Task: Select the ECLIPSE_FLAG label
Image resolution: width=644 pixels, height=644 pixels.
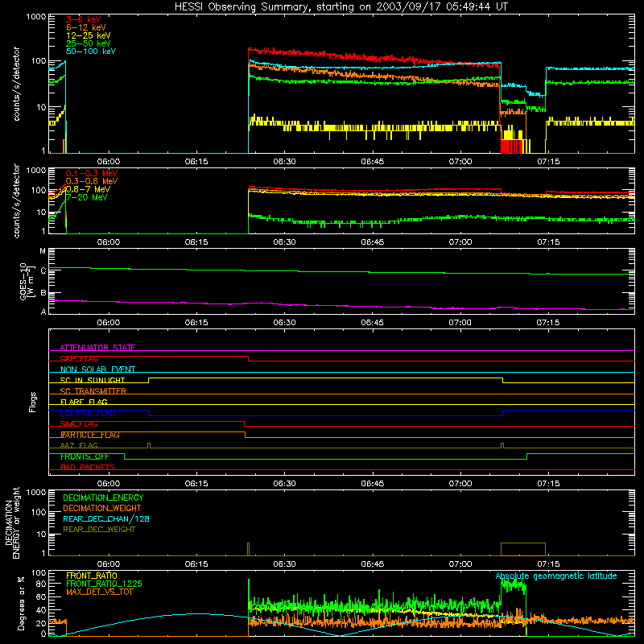Action: (88, 413)
